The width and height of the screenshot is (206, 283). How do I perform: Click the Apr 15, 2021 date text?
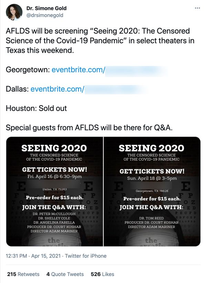[39, 256]
